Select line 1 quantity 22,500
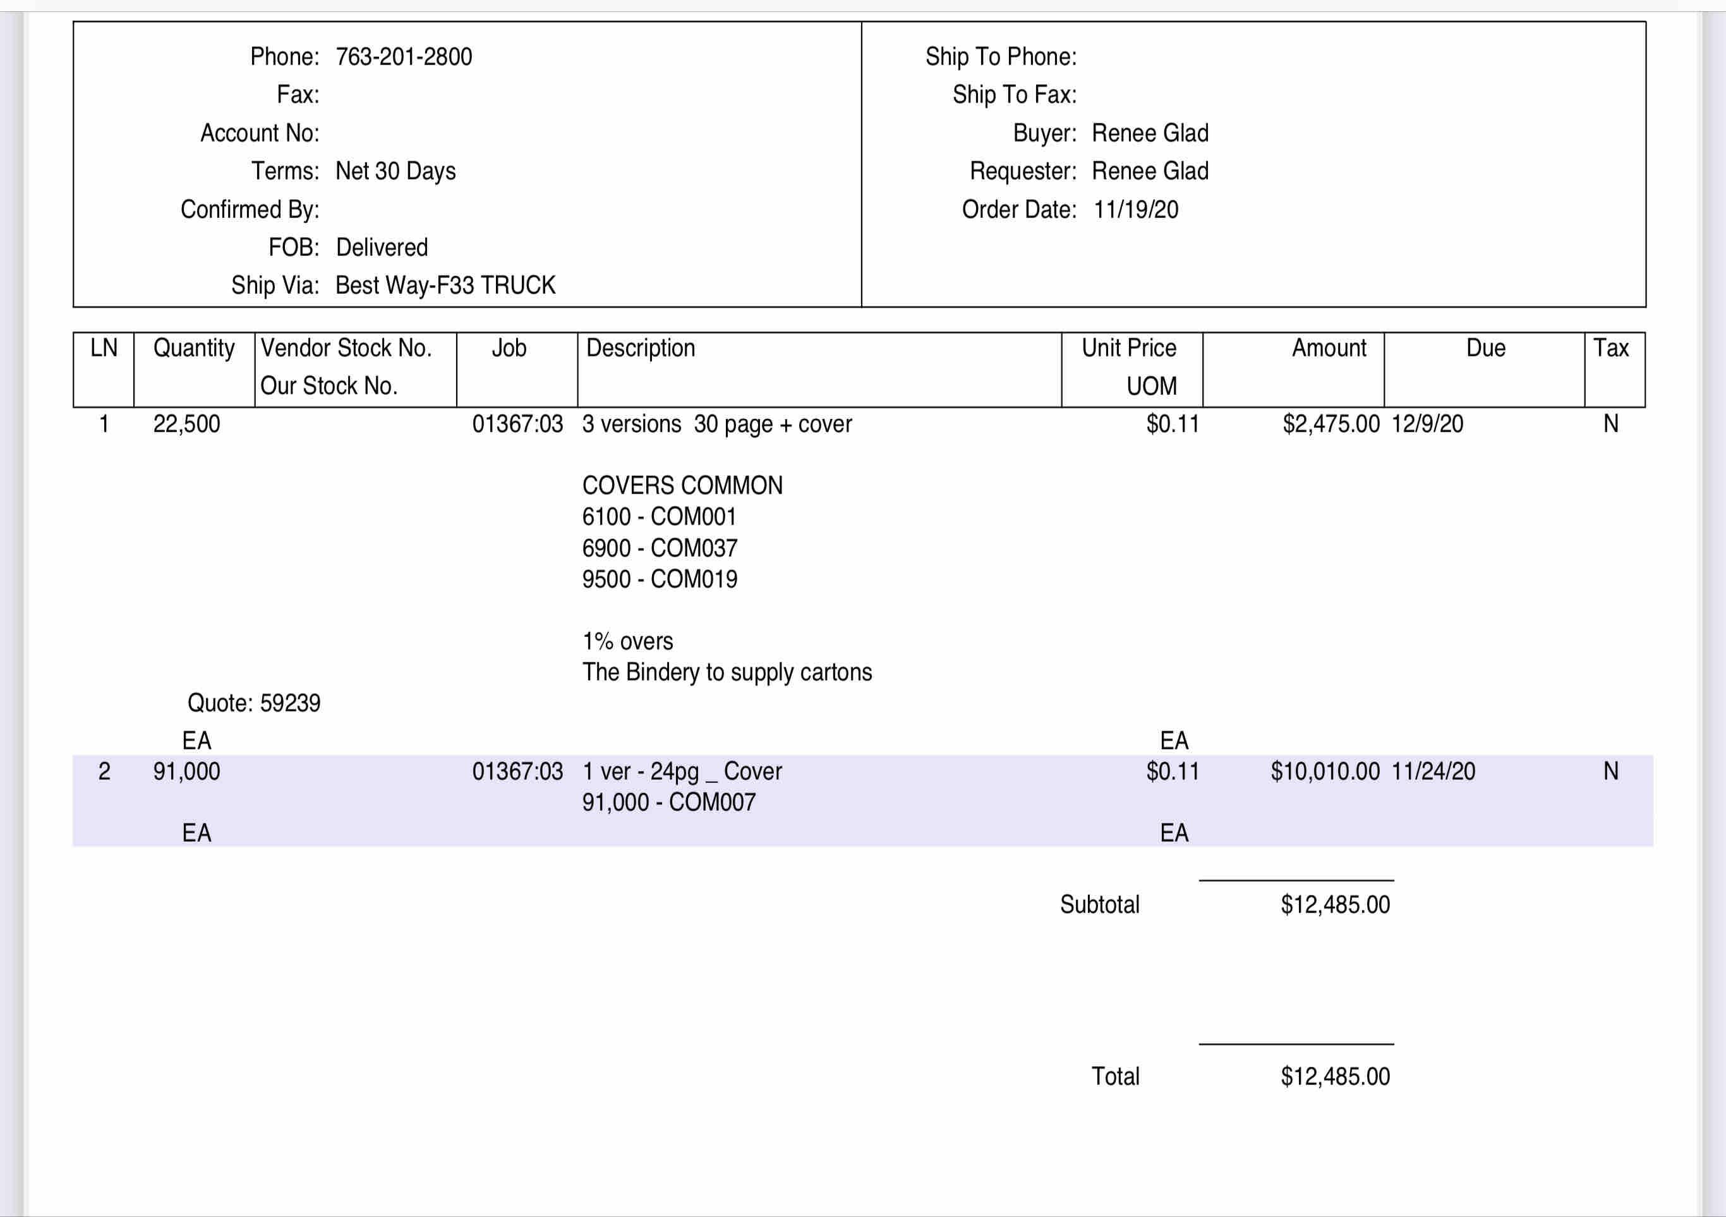 [x=186, y=424]
